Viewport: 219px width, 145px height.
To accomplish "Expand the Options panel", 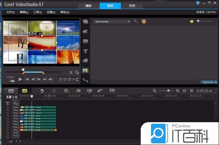I will (209, 82).
